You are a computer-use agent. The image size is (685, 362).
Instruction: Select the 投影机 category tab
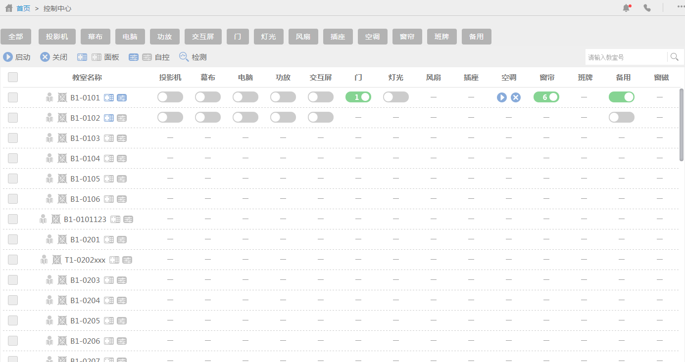click(x=57, y=37)
